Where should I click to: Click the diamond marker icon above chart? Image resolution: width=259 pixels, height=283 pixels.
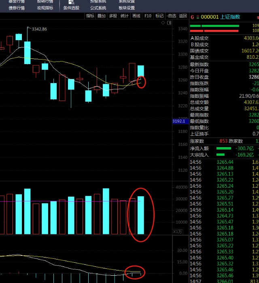[x=163, y=23]
